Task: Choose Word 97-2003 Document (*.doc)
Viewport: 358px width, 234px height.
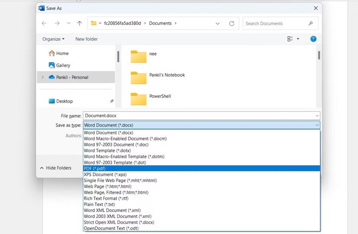Action: point(202,144)
